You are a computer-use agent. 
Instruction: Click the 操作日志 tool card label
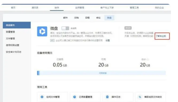pyautogui.click(x=116, y=97)
